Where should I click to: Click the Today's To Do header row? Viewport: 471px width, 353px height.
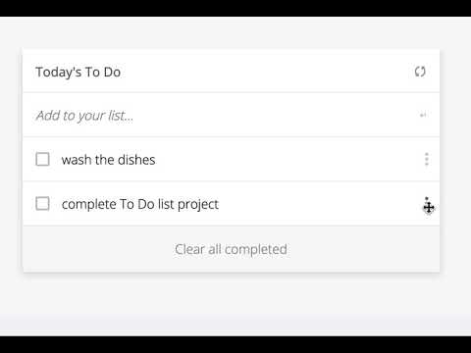coord(231,72)
